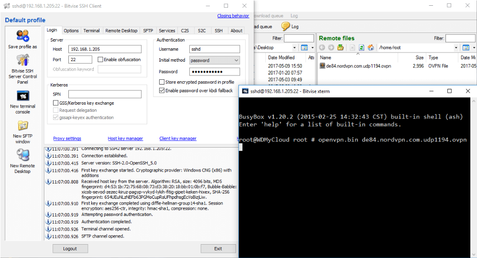The height and width of the screenshot is (258, 477).
Task: Launch a New terminal console
Action: click(x=22, y=96)
